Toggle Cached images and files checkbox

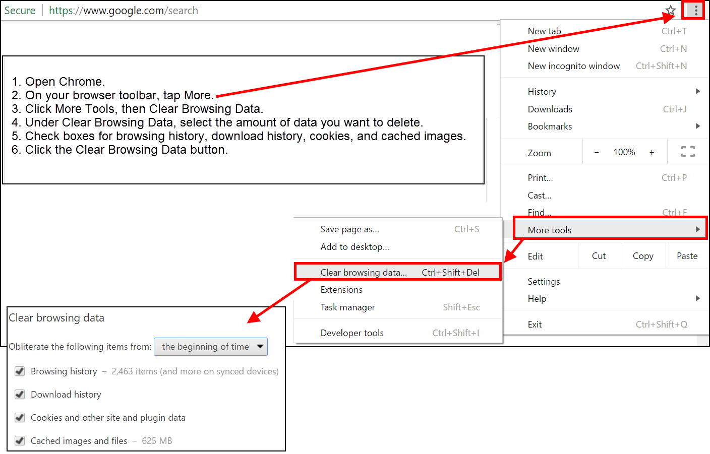[x=20, y=441]
